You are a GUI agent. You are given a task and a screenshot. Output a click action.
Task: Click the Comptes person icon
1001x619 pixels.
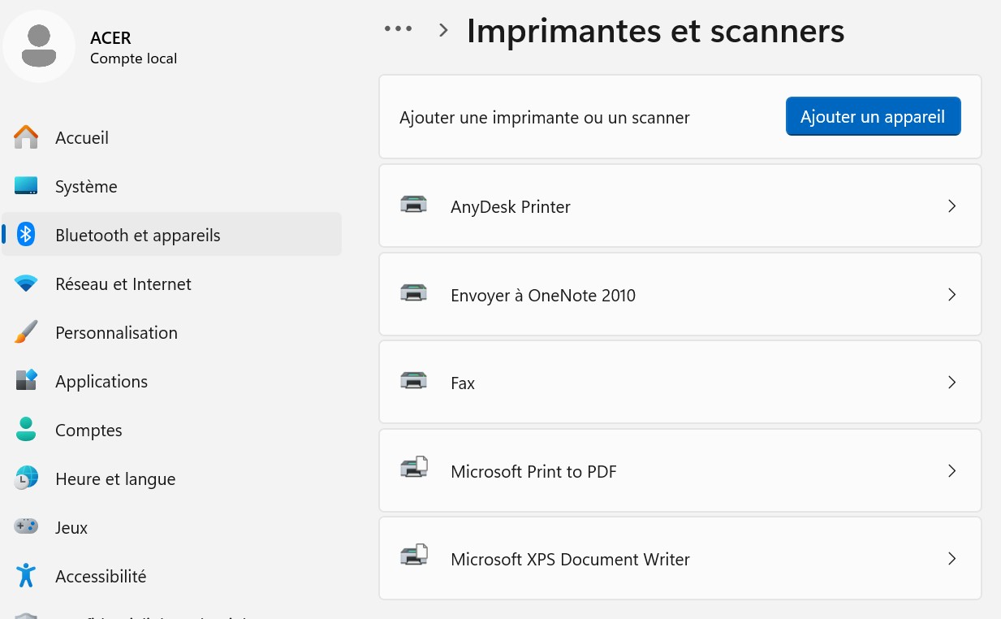coord(26,430)
